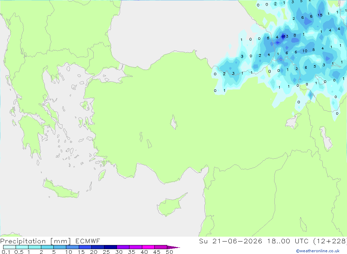Screen dimensions: 347x254
Task: Select the 35–40 mm purple legend swatch
Action: (135, 247)
